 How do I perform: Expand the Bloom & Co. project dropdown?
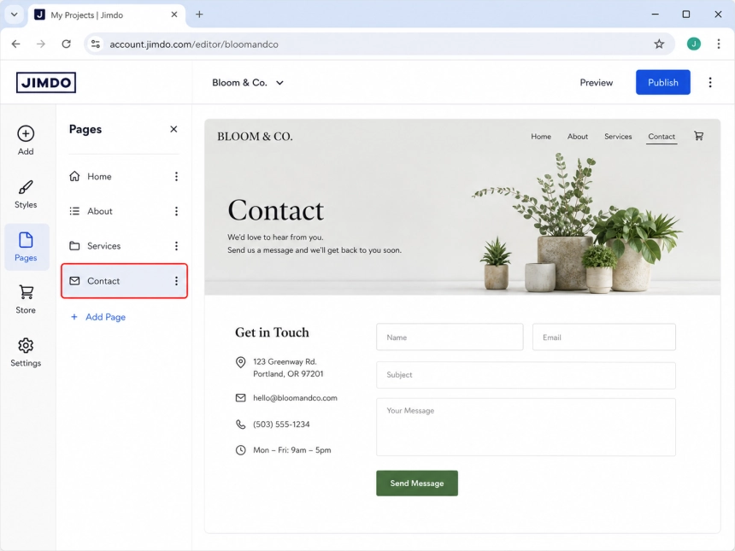click(x=248, y=83)
